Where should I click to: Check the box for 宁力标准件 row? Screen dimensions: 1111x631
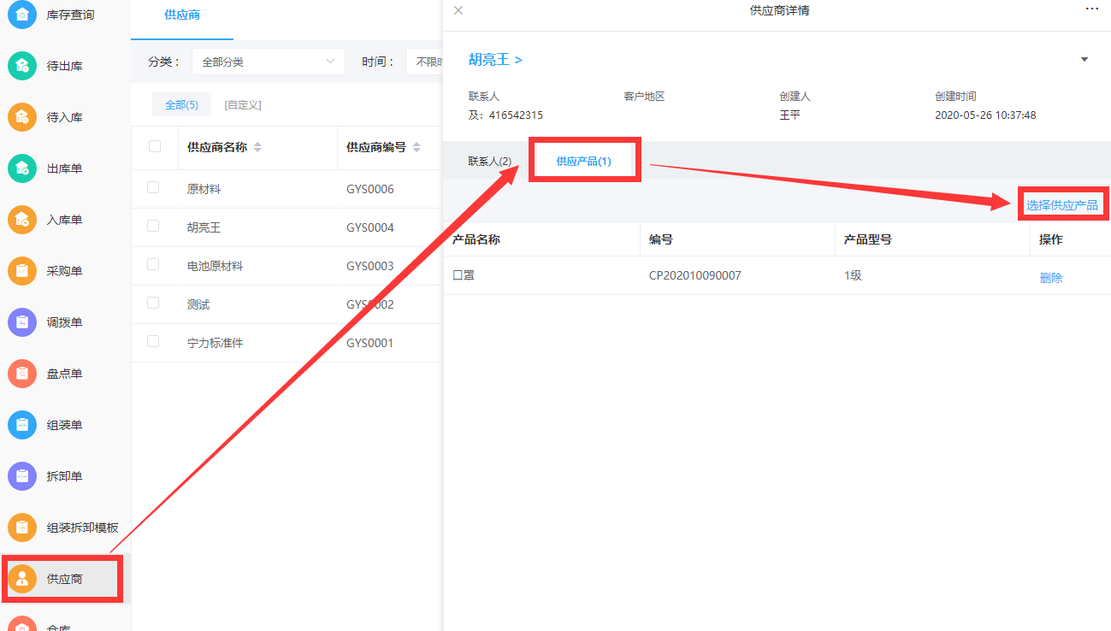click(x=153, y=341)
